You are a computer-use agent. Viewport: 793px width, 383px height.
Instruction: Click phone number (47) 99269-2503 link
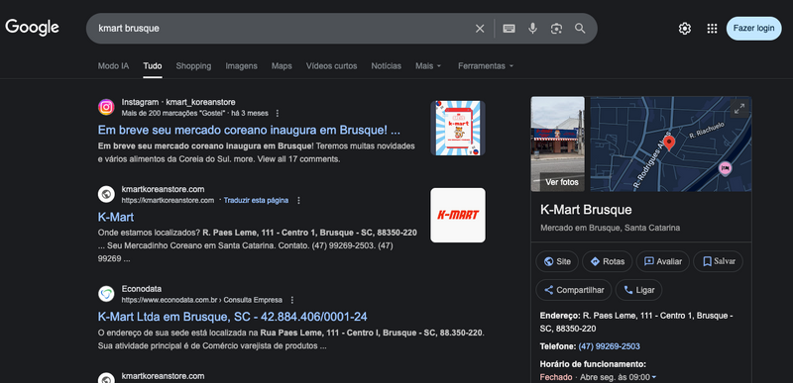[x=609, y=346]
